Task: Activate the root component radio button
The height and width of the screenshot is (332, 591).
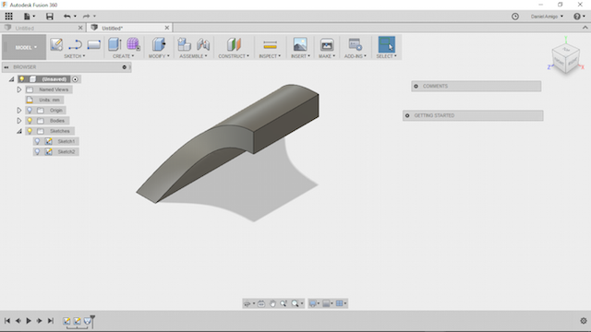Action: (x=75, y=79)
